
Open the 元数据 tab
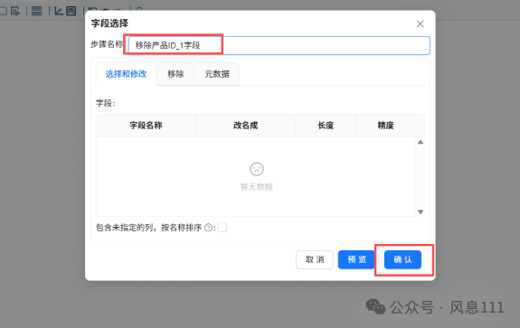pyautogui.click(x=217, y=74)
